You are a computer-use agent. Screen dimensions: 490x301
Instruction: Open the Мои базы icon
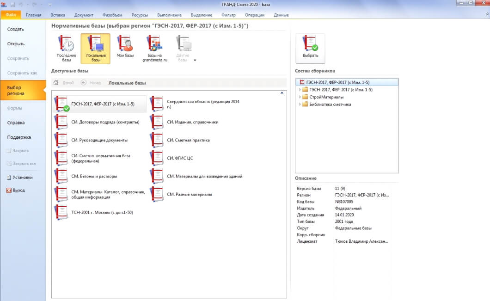point(125,46)
